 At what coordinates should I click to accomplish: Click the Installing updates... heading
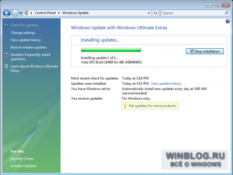click(x=100, y=40)
